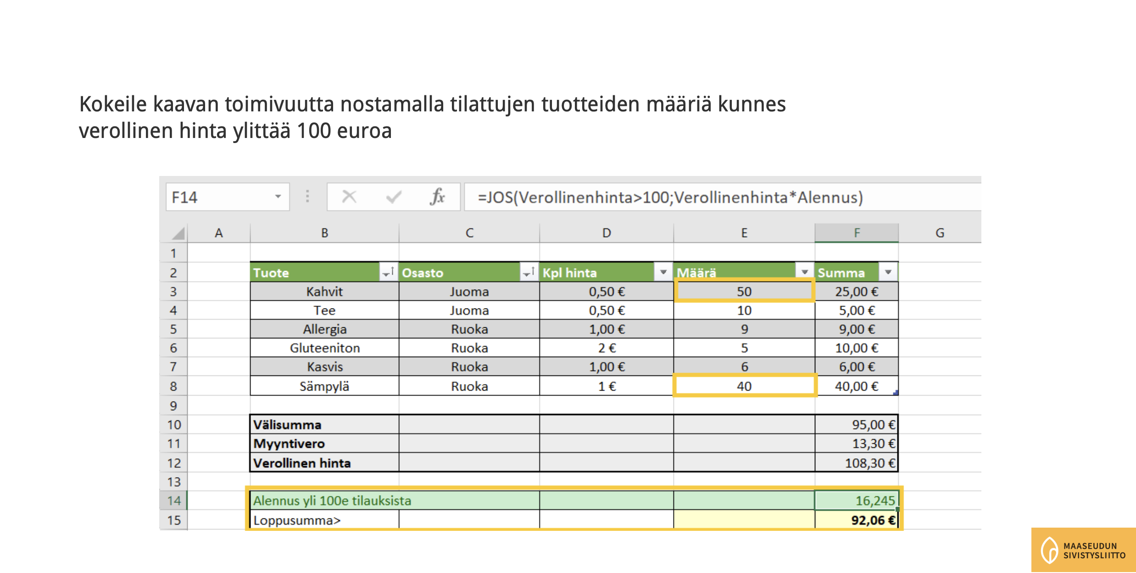Screen dimensions: 1136x573
Task: Select the Myyntivero label cell
Action: click(324, 443)
